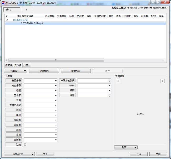Click the XRECODE app logo in title bar
This screenshot has width=171, height=159.
(3, 2)
